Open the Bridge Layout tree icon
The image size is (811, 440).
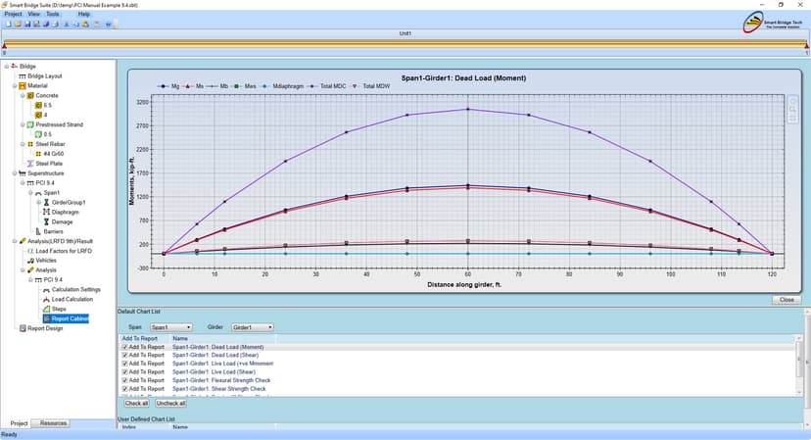23,76
